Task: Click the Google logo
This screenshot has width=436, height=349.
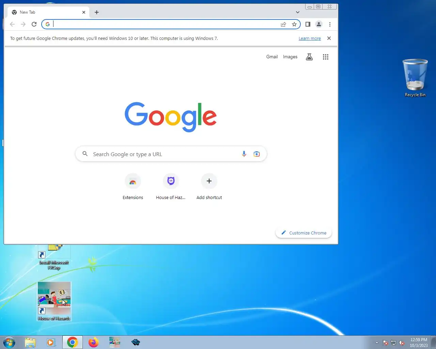Action: tap(171, 117)
